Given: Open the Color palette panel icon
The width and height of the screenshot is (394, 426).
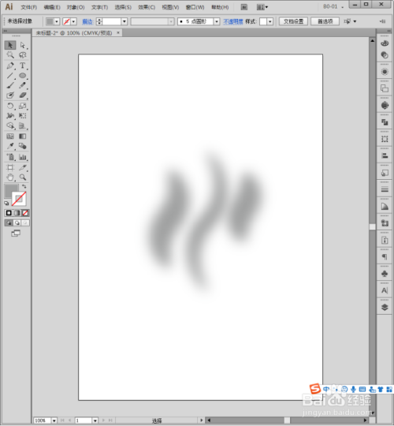Looking at the screenshot, I should point(385,43).
